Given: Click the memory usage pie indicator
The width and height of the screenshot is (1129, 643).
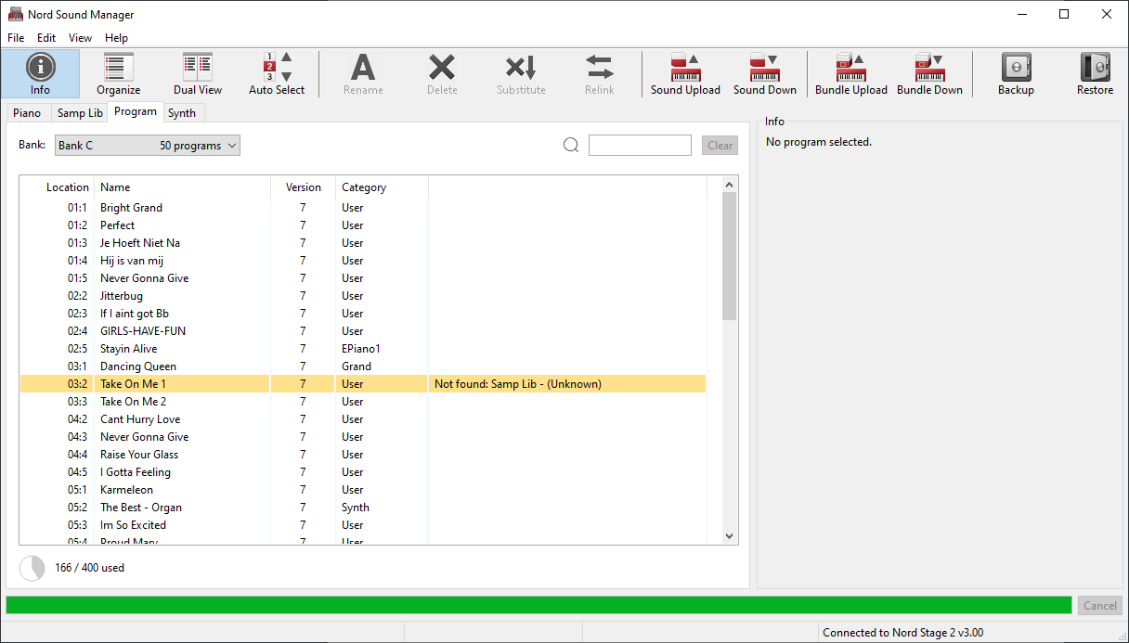Looking at the screenshot, I should point(32,568).
